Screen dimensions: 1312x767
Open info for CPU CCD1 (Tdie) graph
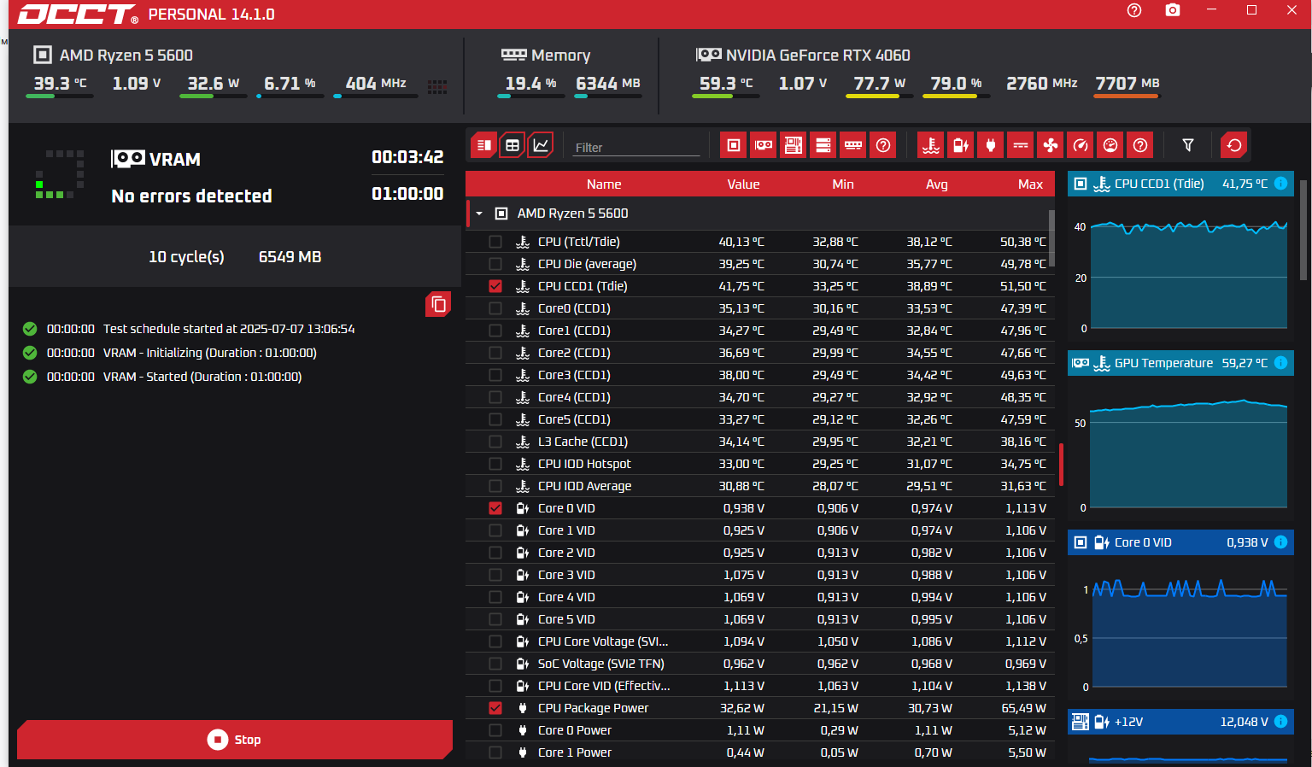pos(1281,184)
